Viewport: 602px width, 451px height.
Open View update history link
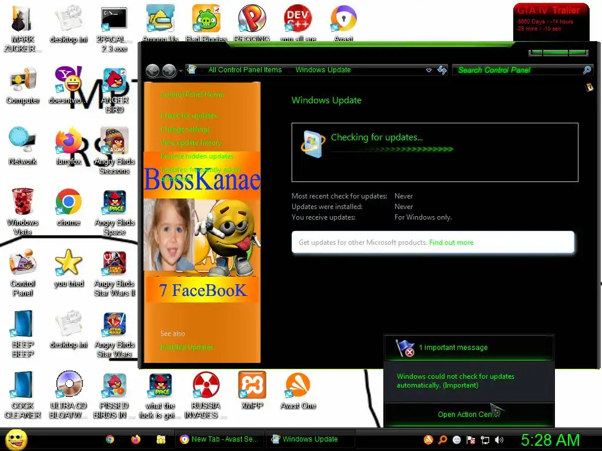click(191, 143)
